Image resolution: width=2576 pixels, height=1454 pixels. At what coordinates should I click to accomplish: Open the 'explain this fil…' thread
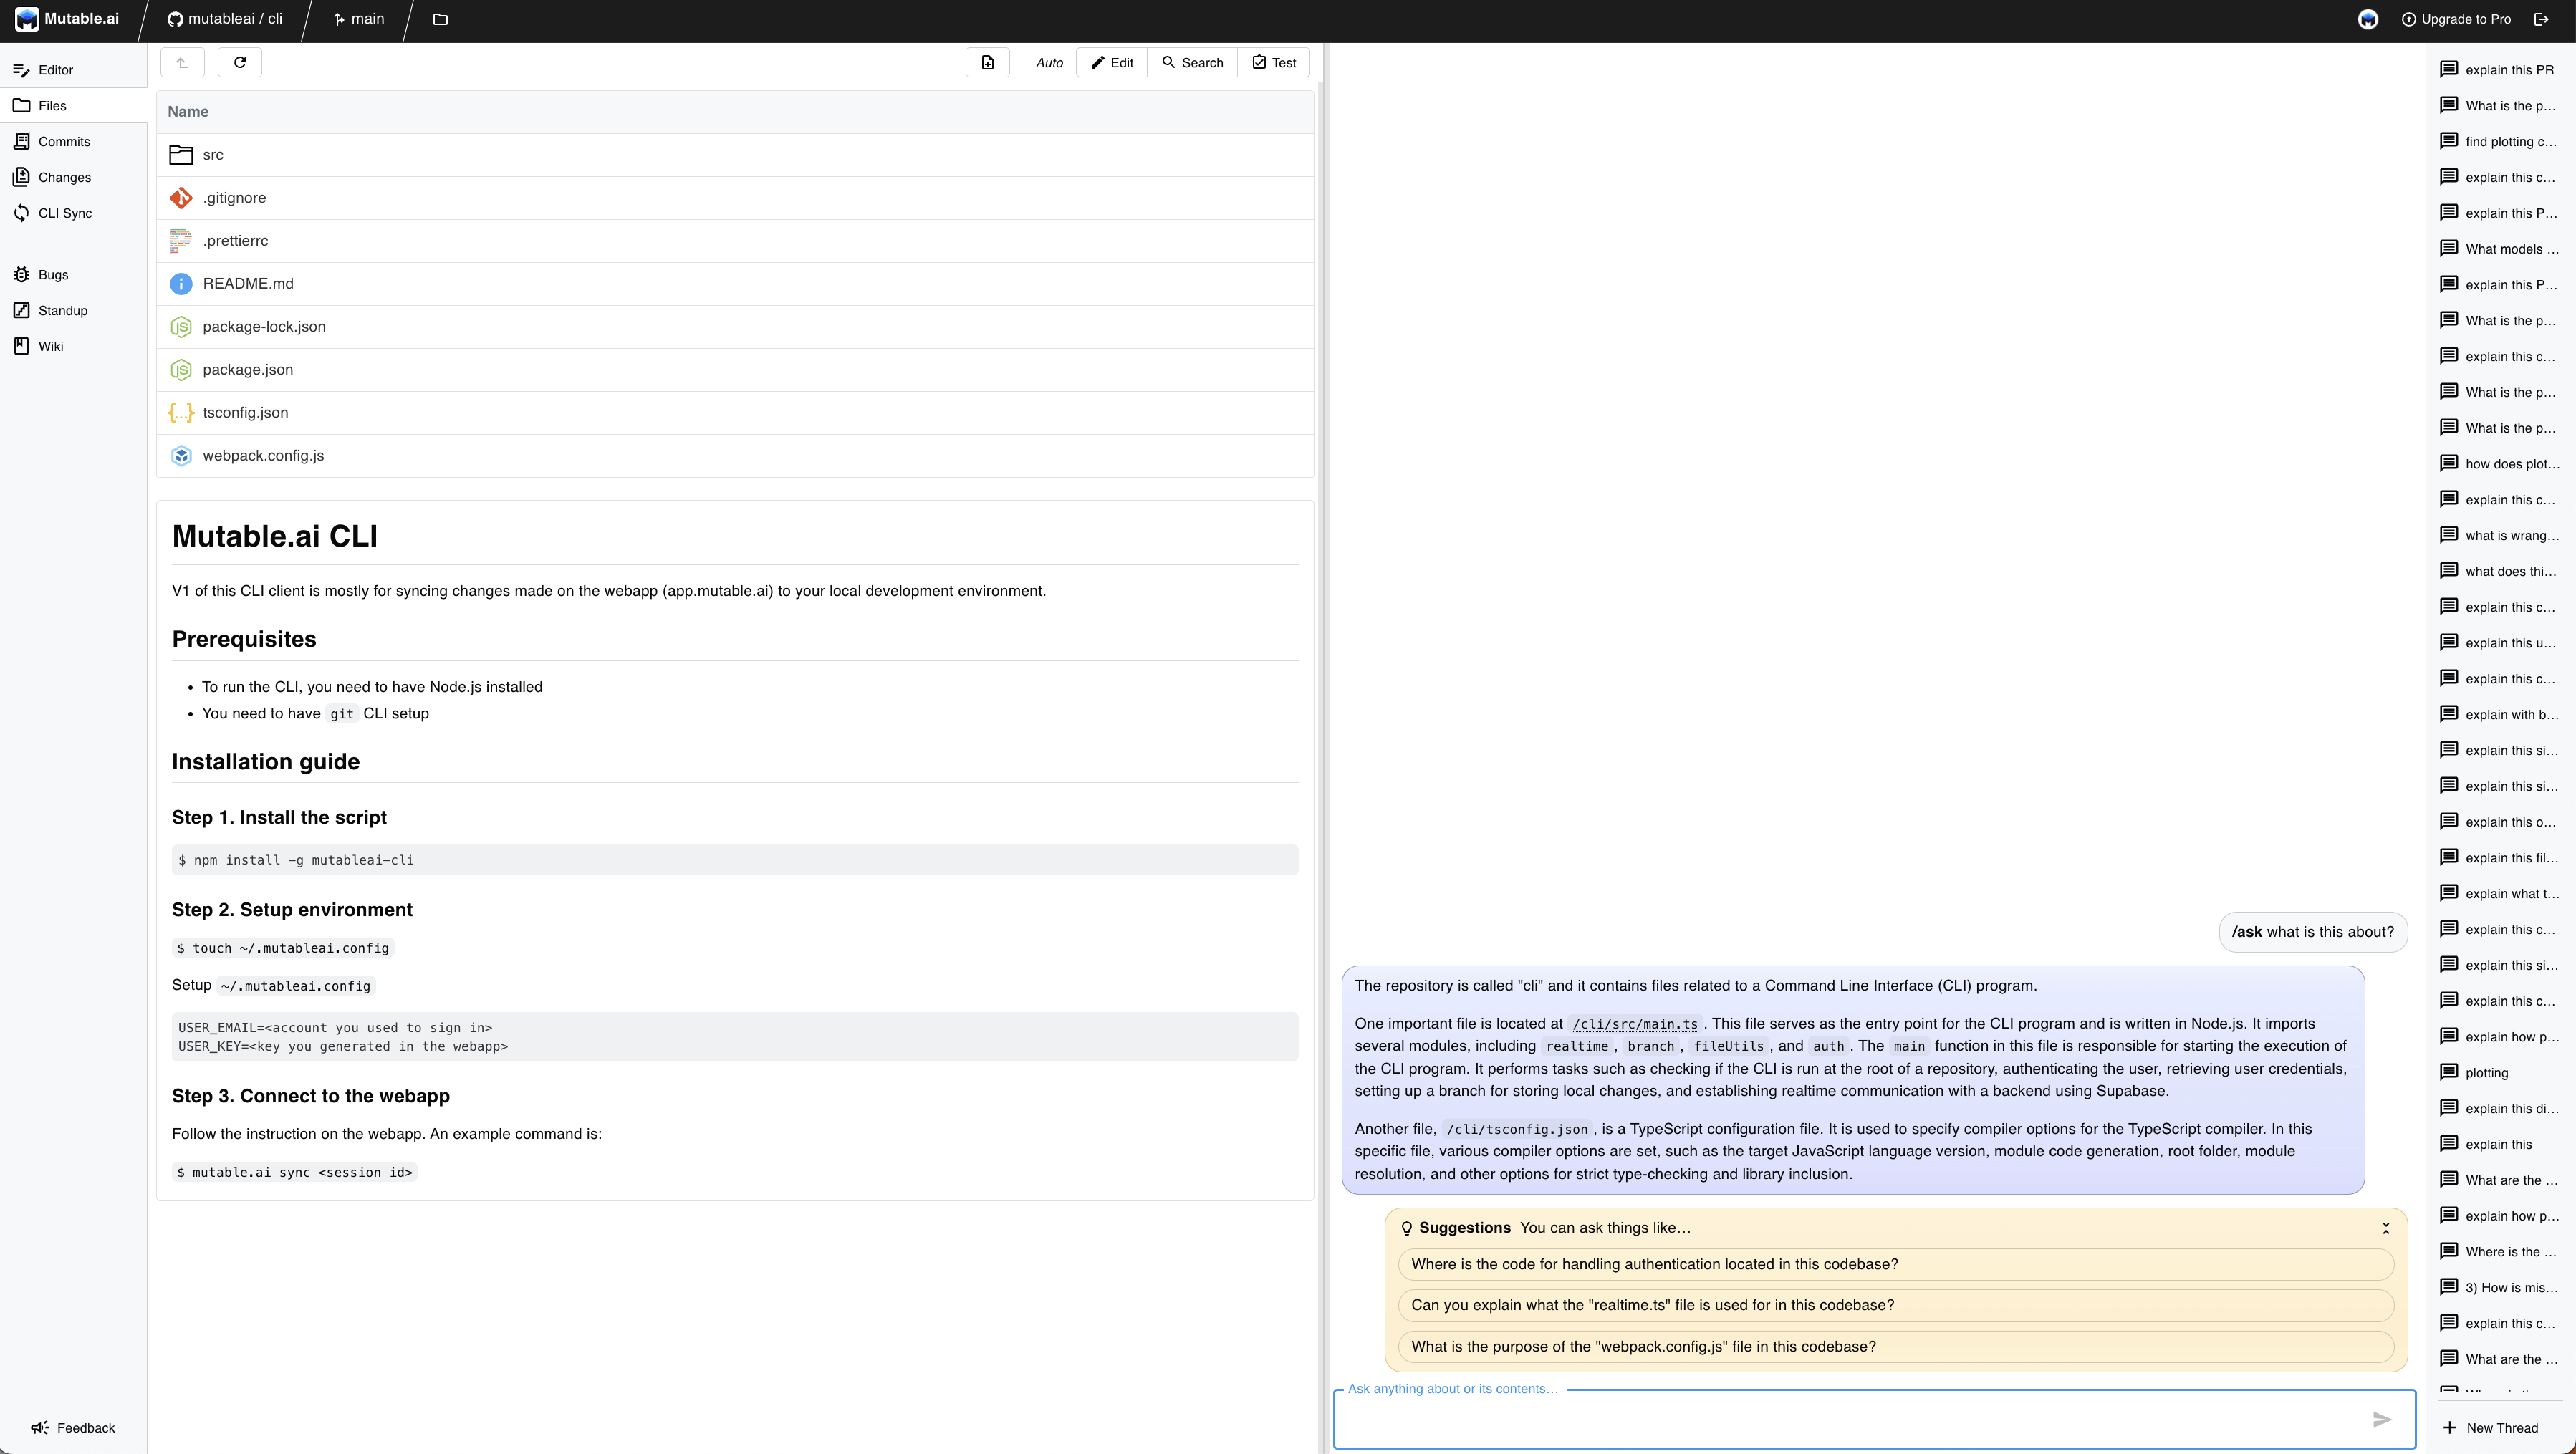point(2499,858)
